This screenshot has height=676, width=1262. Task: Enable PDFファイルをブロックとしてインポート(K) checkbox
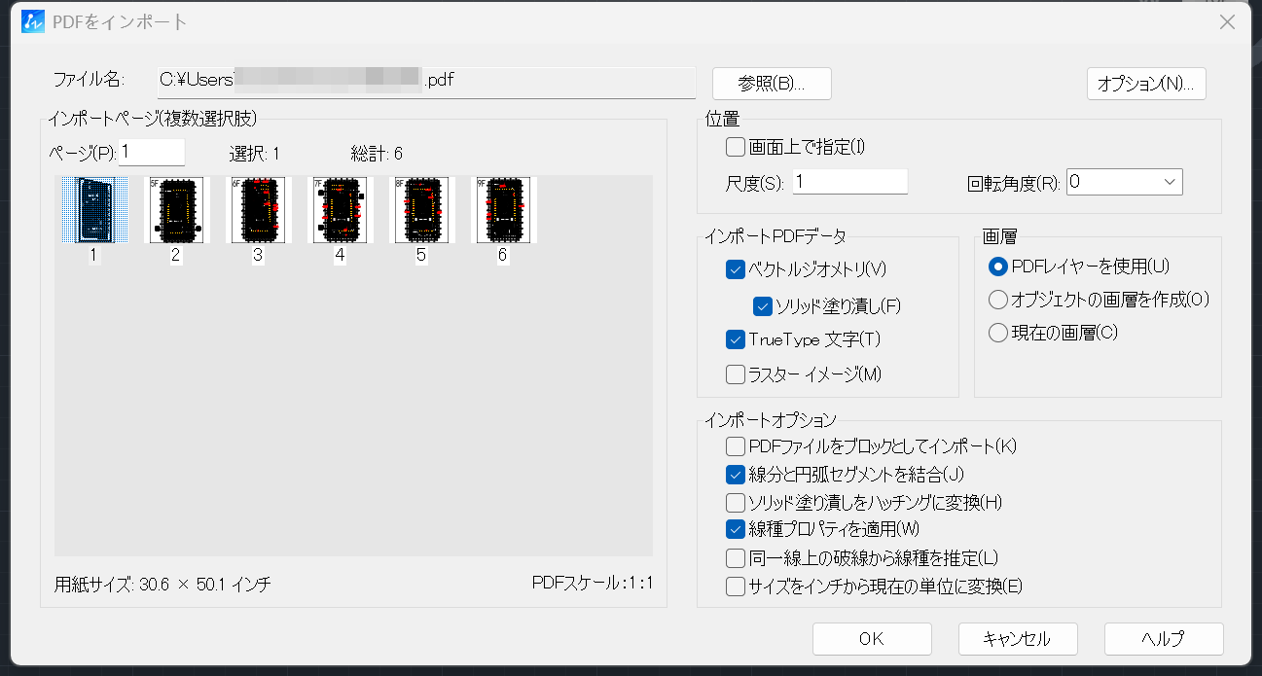[736, 446]
